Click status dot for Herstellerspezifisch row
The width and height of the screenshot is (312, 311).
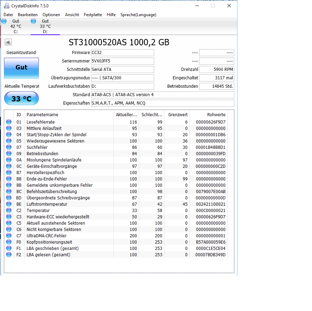point(9,172)
